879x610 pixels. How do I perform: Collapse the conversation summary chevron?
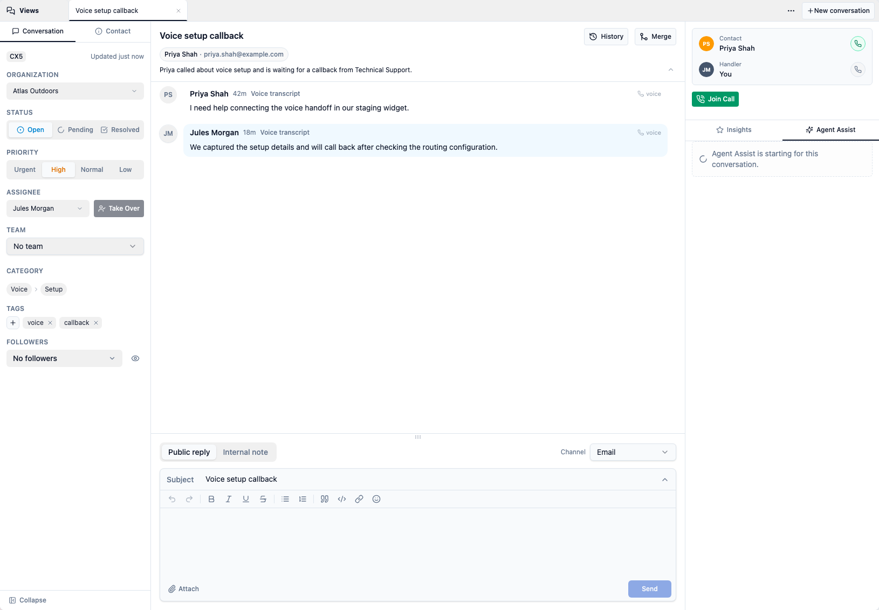pos(671,70)
